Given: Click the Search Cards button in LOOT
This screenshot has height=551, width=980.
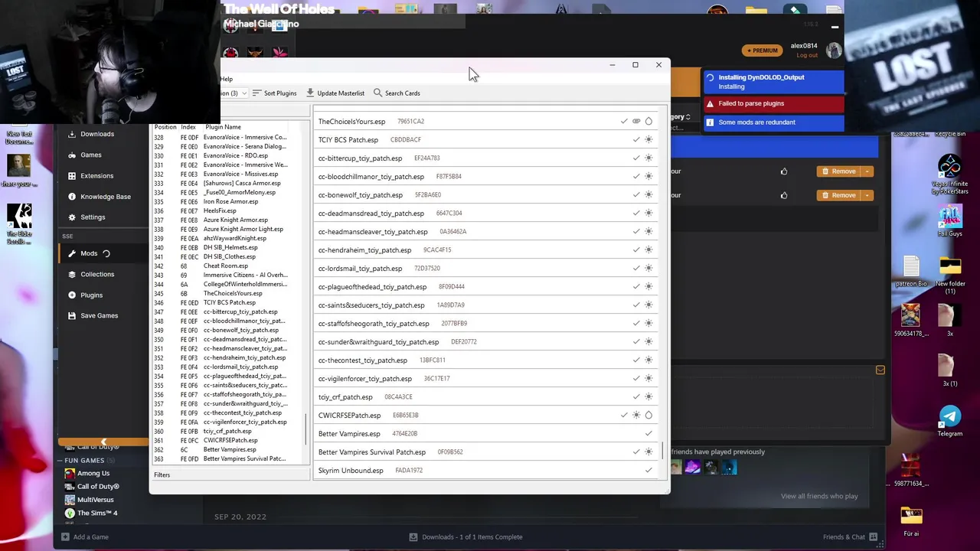Looking at the screenshot, I should 397,93.
